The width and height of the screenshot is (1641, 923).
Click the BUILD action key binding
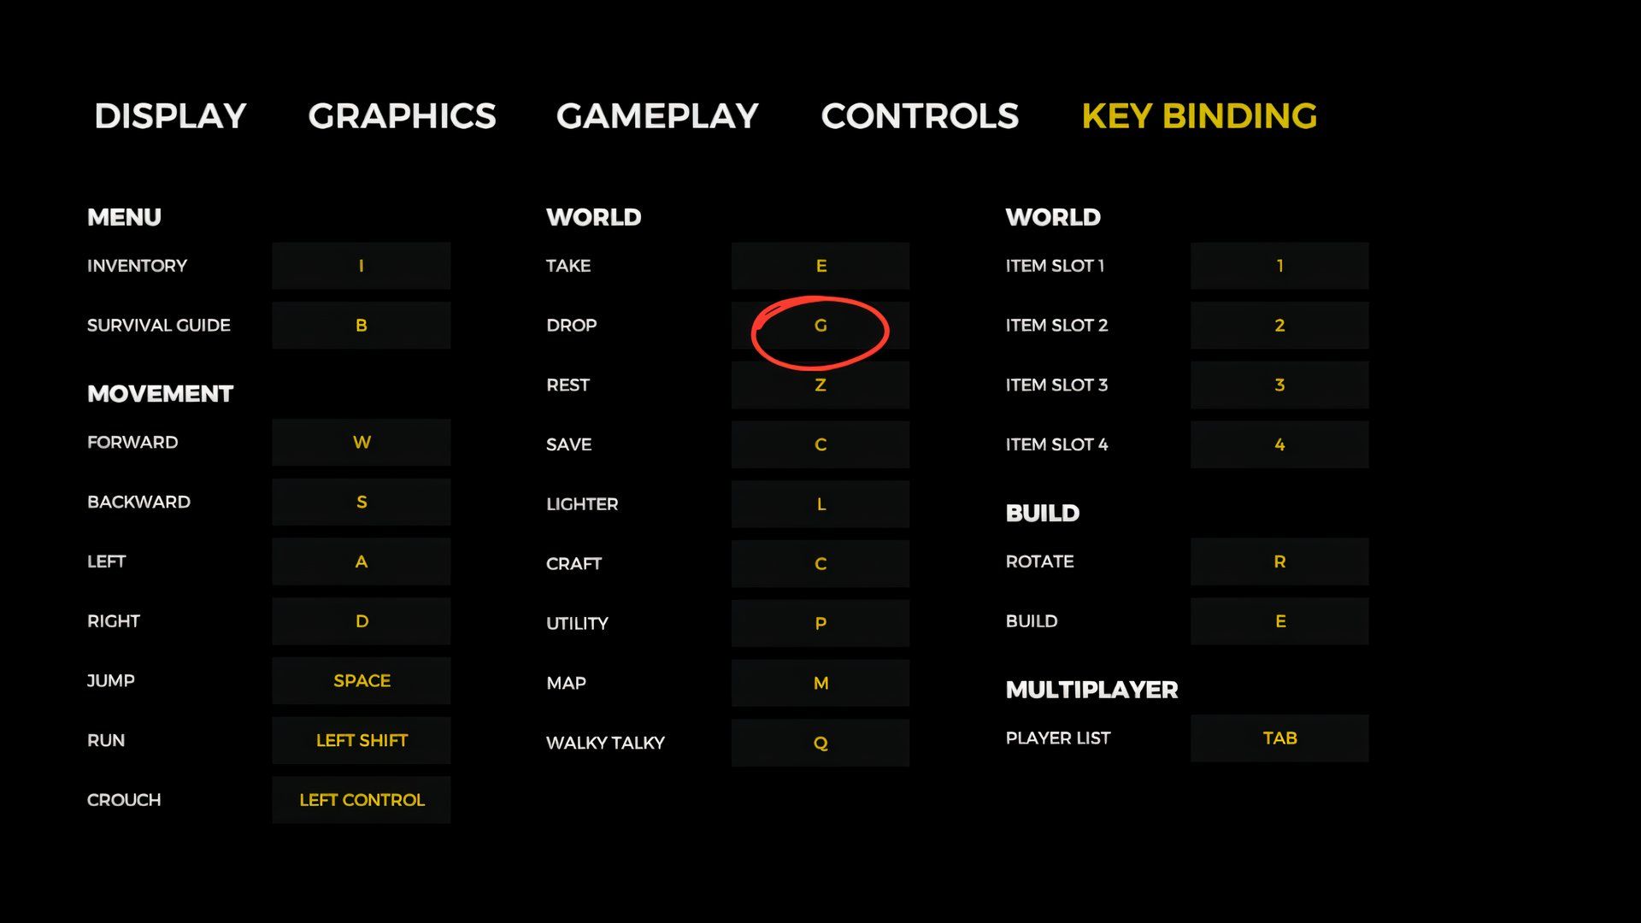[x=1279, y=621]
